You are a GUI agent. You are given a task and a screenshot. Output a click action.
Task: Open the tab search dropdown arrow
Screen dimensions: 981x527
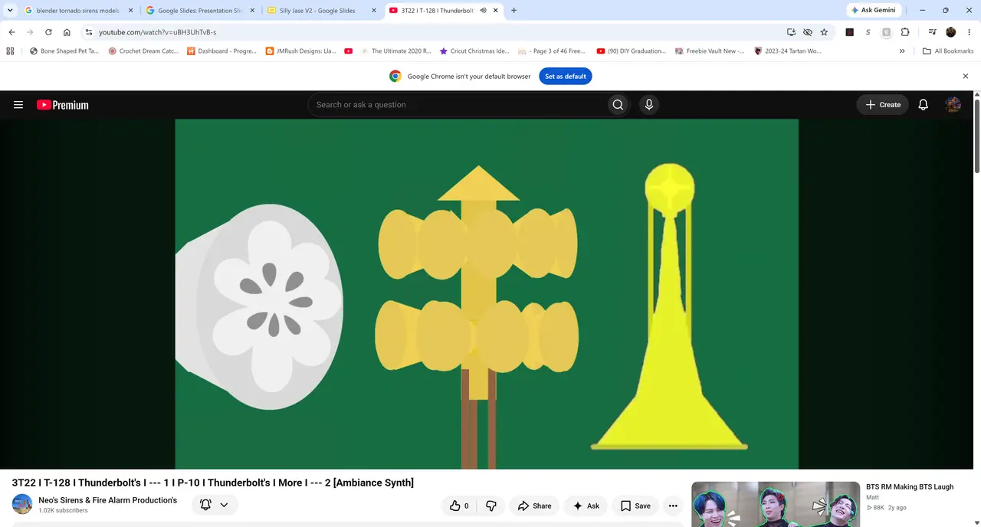coord(10,11)
